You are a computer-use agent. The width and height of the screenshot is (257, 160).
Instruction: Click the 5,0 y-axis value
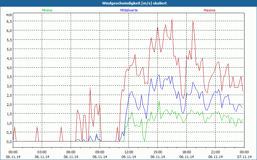(9, 49)
